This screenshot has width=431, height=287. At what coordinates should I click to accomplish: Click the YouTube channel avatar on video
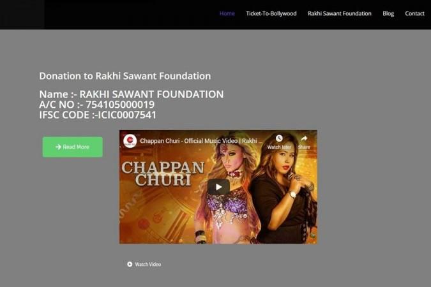pos(130,141)
